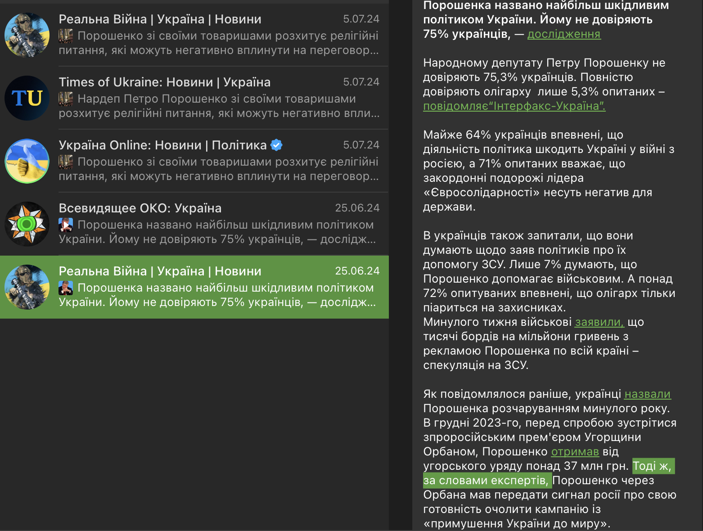The height and width of the screenshot is (531, 703).
Task: Click the blue verified badge beside Україна Online
Action: point(276,145)
